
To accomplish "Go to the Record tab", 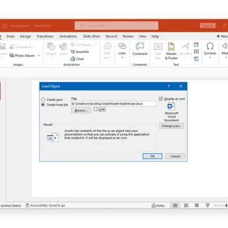I will click(x=111, y=36).
